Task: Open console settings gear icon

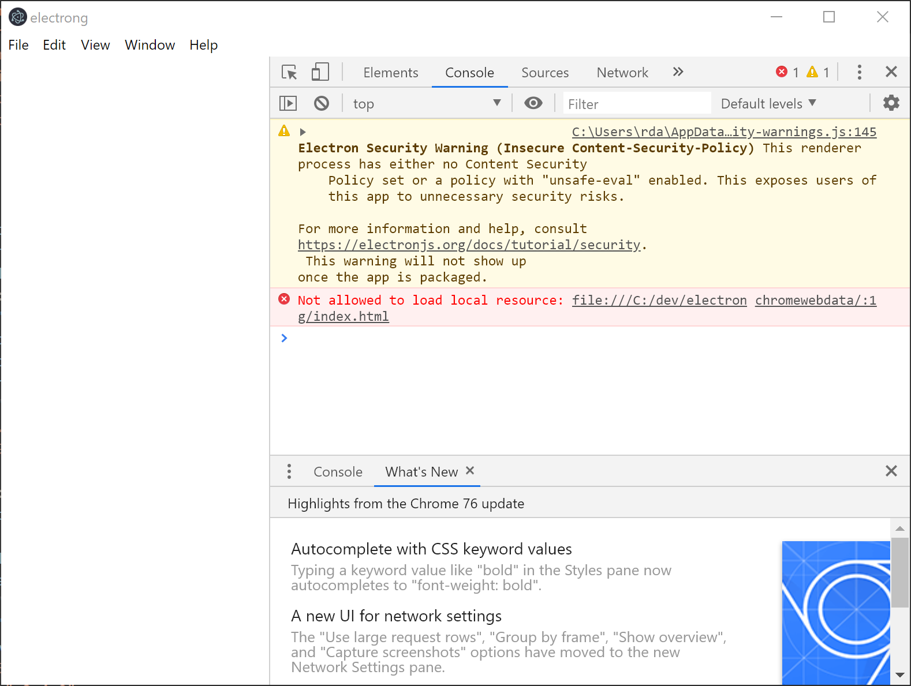Action: [x=891, y=103]
